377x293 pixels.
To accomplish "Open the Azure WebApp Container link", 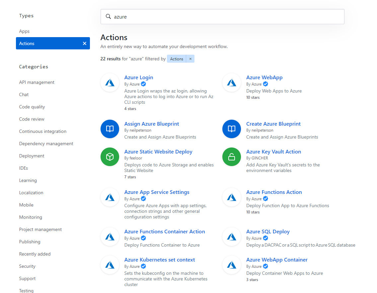I will pos(277,260).
